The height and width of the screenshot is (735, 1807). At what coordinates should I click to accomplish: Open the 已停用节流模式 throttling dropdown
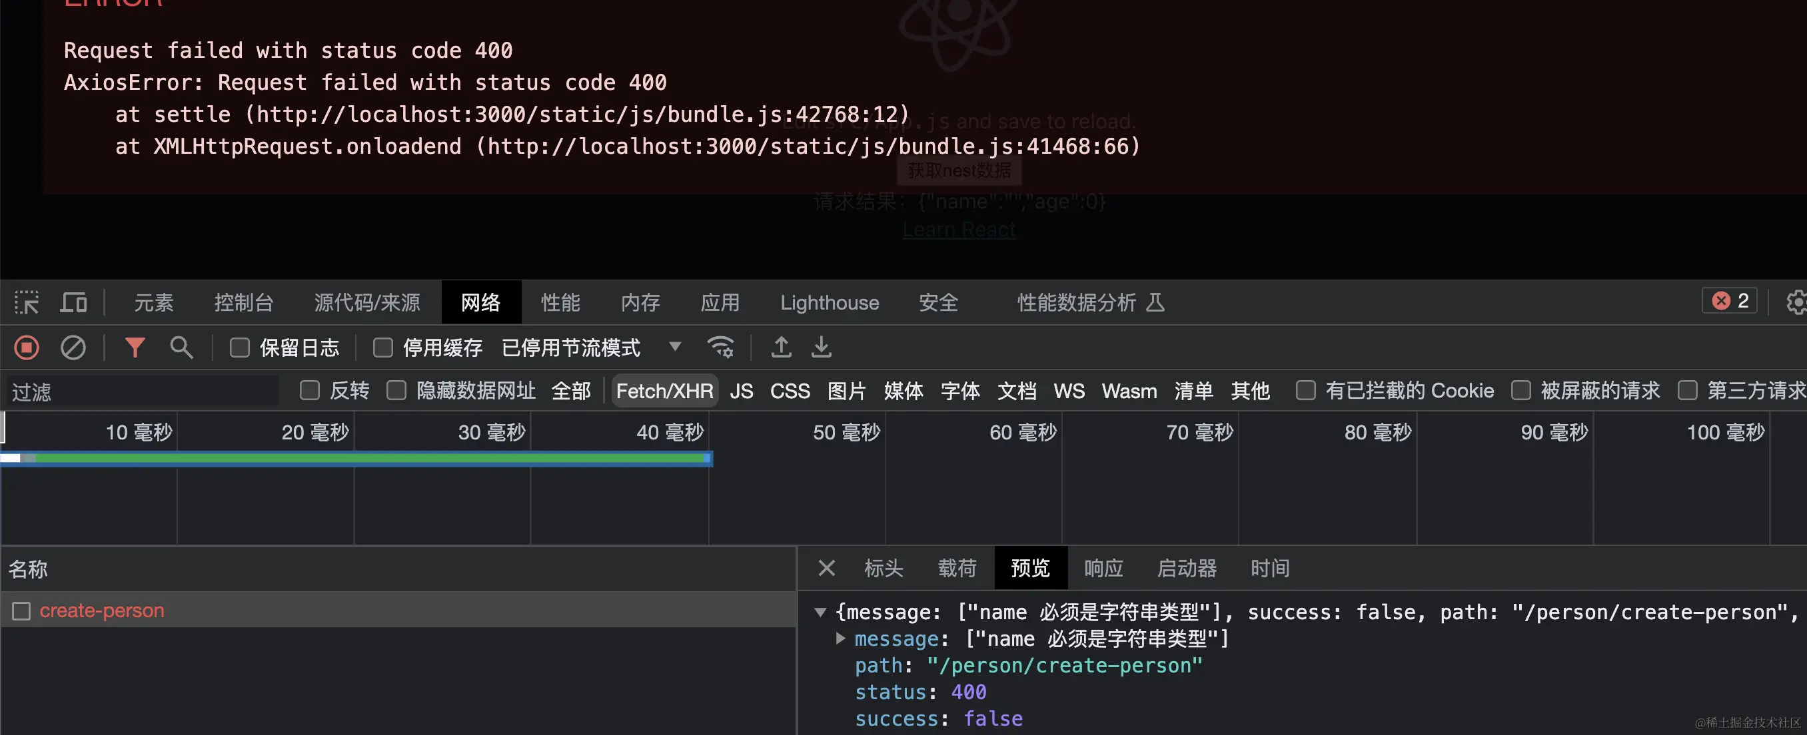pyautogui.click(x=592, y=348)
